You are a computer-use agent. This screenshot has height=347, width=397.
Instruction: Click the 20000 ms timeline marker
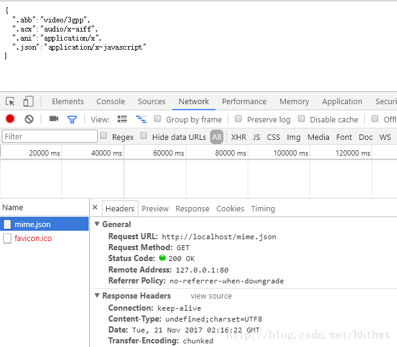coord(44,153)
